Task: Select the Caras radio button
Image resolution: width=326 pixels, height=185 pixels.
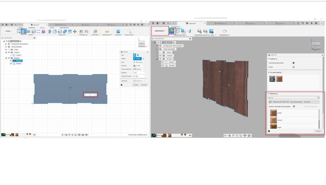Action: (293, 67)
